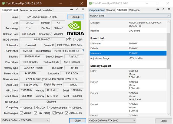The width and height of the screenshot is (173, 124).
Task: Open hamburger menu in right GPU-Z window
Action: (x=169, y=9)
